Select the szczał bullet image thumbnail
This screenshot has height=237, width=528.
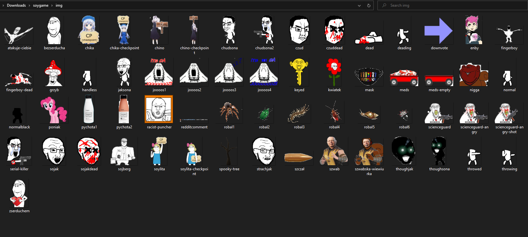(x=299, y=158)
